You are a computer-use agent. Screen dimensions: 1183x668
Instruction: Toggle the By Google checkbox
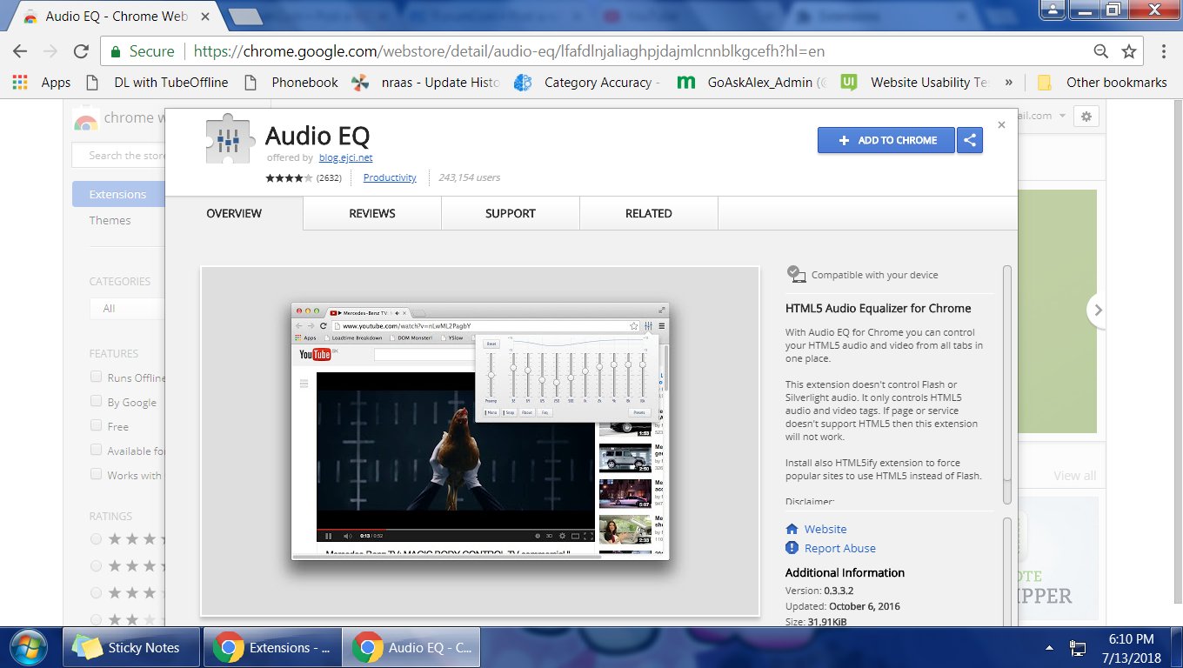coord(97,401)
